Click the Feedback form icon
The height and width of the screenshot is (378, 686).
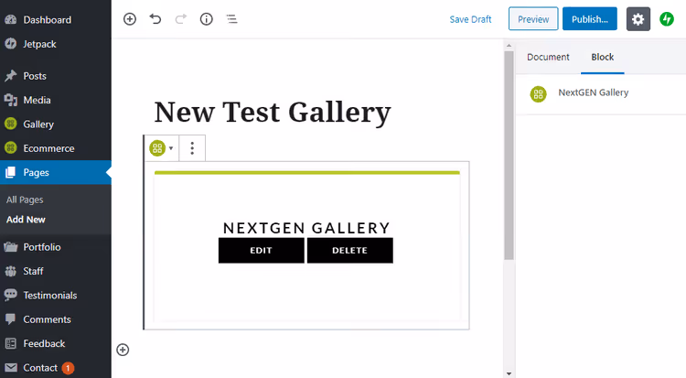tap(10, 343)
